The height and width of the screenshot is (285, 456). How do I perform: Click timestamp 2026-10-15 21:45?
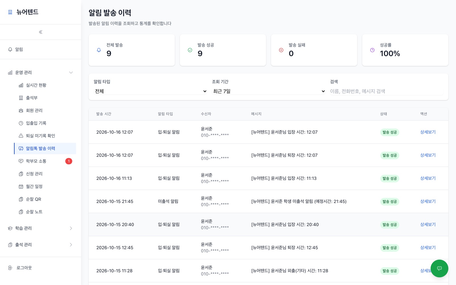pyautogui.click(x=115, y=201)
